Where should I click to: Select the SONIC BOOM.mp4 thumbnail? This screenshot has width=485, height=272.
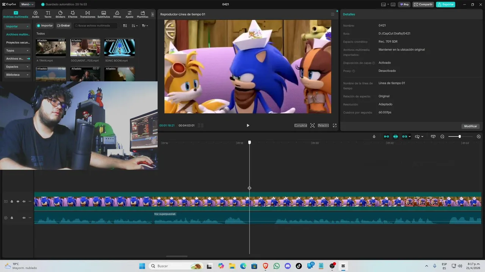click(x=119, y=47)
